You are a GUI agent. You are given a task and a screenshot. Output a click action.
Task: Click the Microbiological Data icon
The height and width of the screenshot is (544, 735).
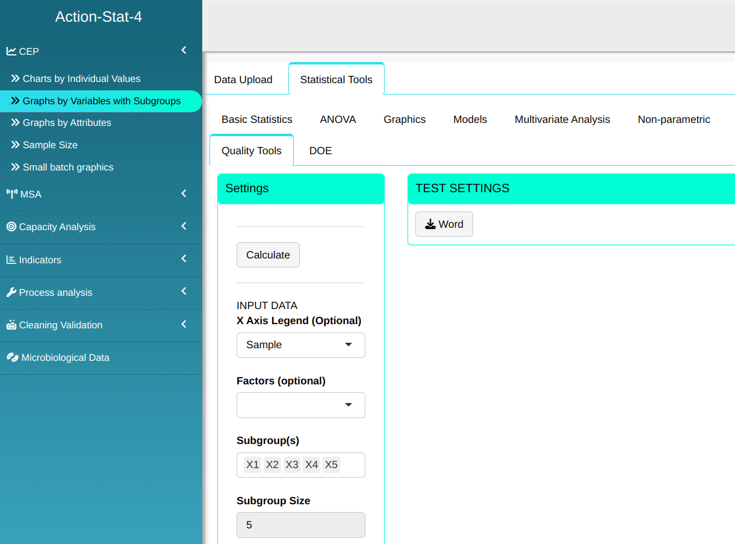pyautogui.click(x=12, y=357)
